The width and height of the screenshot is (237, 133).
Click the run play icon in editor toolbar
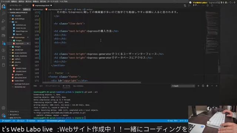pyautogui.click(x=189, y=6)
